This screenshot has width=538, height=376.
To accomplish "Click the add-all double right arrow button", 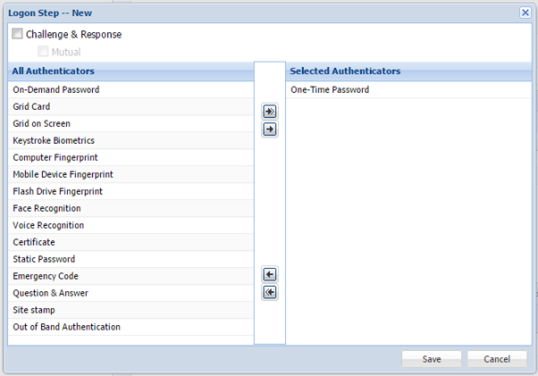I will point(270,112).
